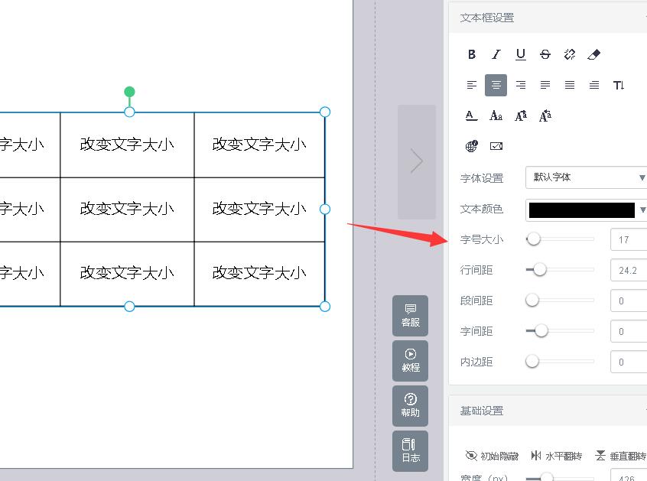Click the underlined A font color icon
This screenshot has height=481, width=647.
[x=471, y=116]
